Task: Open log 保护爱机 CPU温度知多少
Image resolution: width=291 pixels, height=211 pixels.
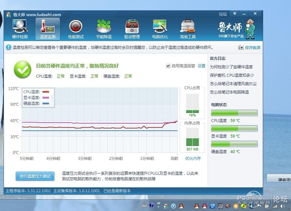Action: pos(232,75)
